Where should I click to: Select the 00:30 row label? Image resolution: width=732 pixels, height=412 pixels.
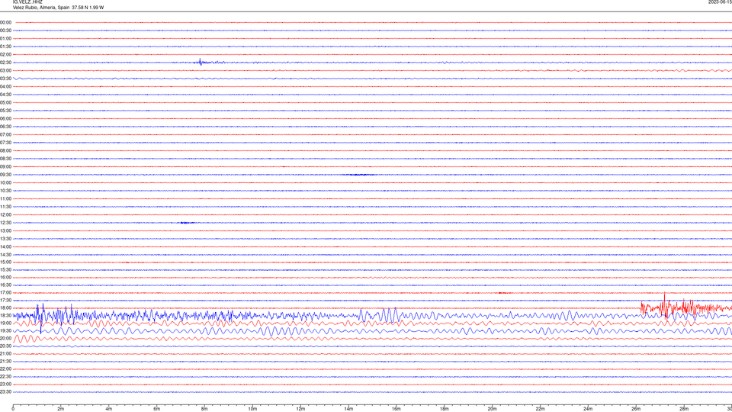coord(5,31)
